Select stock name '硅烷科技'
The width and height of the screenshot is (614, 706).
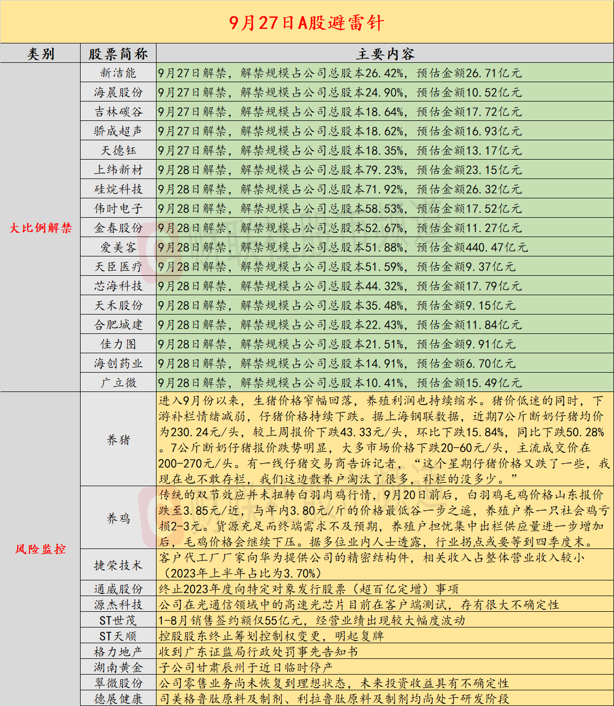coord(118,189)
